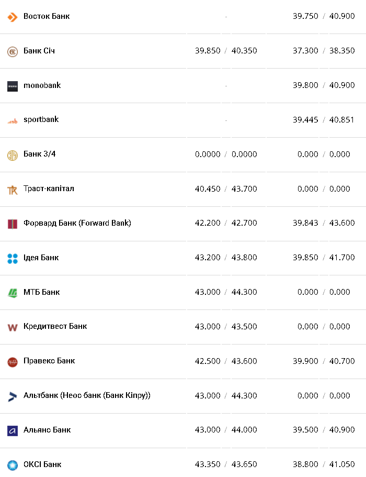The height and width of the screenshot is (477, 366).
Task: Click the Альянс Банк logo icon
Action: click(13, 430)
